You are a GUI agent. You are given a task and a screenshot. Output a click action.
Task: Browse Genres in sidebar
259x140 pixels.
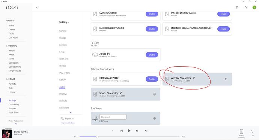pos(12,30)
